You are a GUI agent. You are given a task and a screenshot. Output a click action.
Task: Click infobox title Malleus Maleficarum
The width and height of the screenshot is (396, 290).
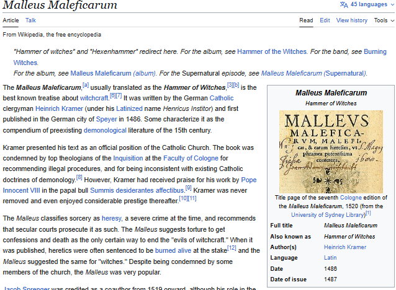[x=331, y=93]
